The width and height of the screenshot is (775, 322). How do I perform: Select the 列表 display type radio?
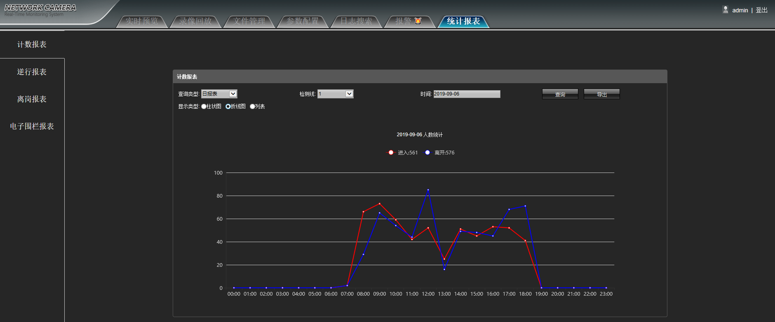(x=252, y=107)
